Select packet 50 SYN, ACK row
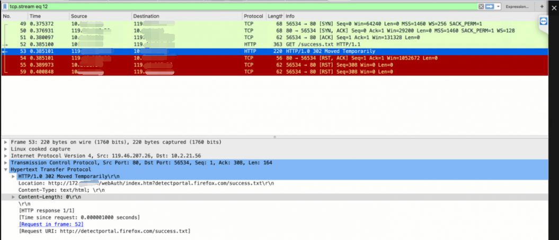Image resolution: width=559 pixels, height=240 pixels. pos(274,31)
